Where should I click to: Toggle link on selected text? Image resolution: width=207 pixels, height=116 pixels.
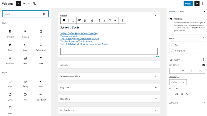pyautogui.click(x=110, y=20)
